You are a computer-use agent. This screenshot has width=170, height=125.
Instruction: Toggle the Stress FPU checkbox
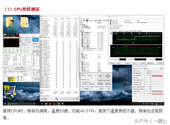pyautogui.click(x=113, y=22)
